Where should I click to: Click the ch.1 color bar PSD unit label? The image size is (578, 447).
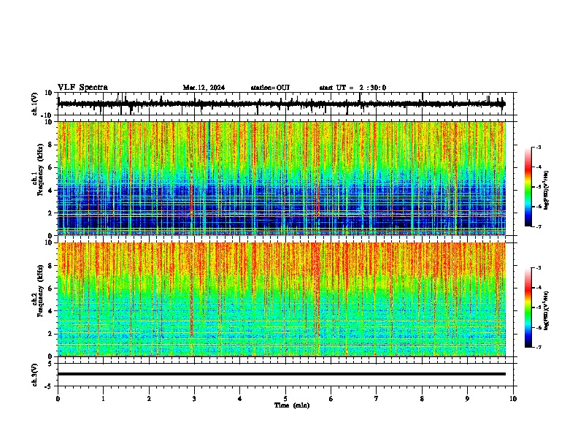pyautogui.click(x=546, y=190)
